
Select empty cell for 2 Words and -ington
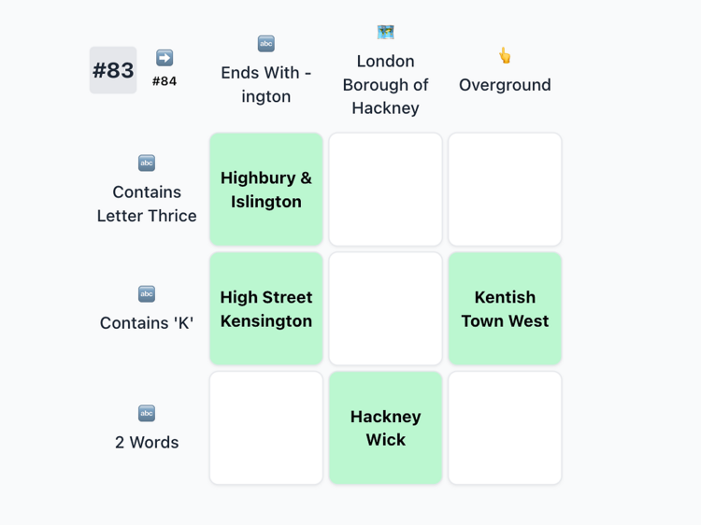[266, 428]
